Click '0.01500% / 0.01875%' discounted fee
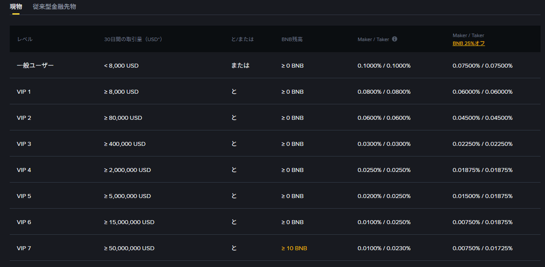The height and width of the screenshot is (267, 545). coord(482,196)
